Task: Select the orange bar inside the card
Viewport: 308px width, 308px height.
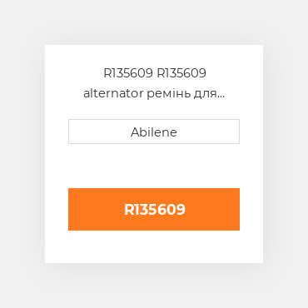Action: point(154,209)
